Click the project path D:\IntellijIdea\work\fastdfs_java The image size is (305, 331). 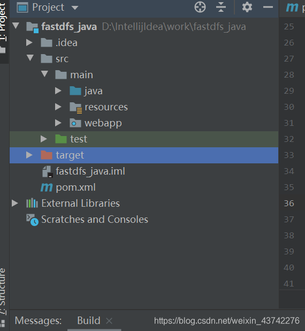click(x=174, y=27)
